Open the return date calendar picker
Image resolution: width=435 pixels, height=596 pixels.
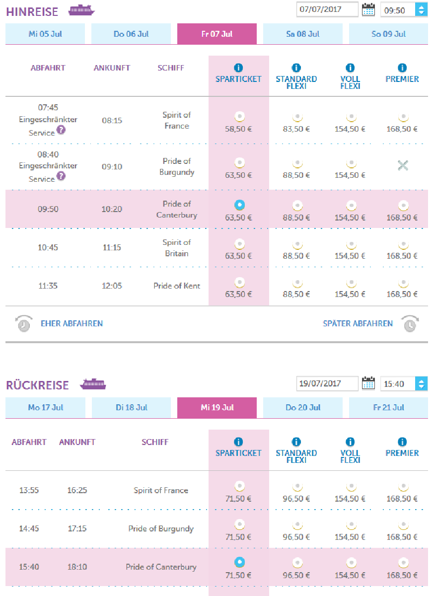click(x=368, y=383)
